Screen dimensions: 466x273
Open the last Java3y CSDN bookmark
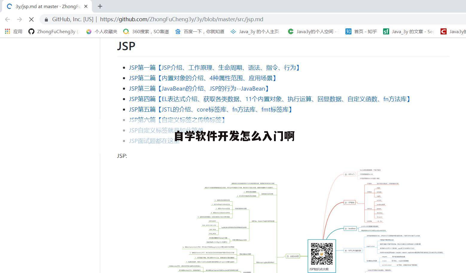click(453, 31)
